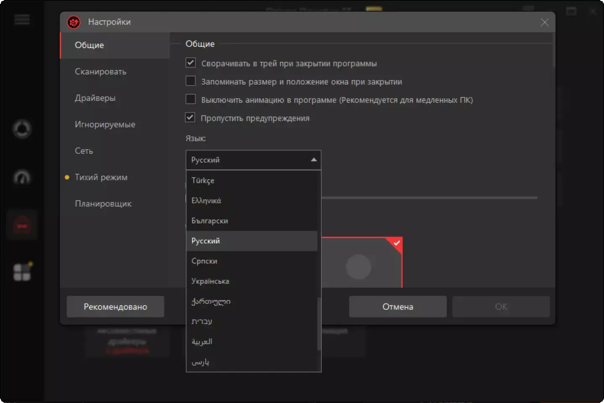Toggle Пропустить предупреждения checkbox
The height and width of the screenshot is (403, 604).
[x=190, y=117]
